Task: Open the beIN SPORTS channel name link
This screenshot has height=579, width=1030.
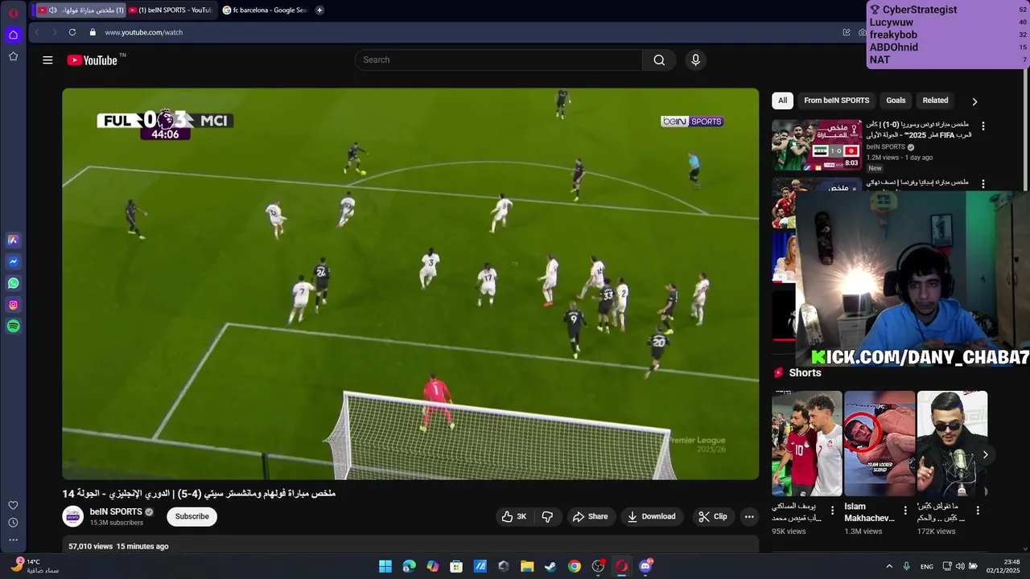Action: (116, 511)
